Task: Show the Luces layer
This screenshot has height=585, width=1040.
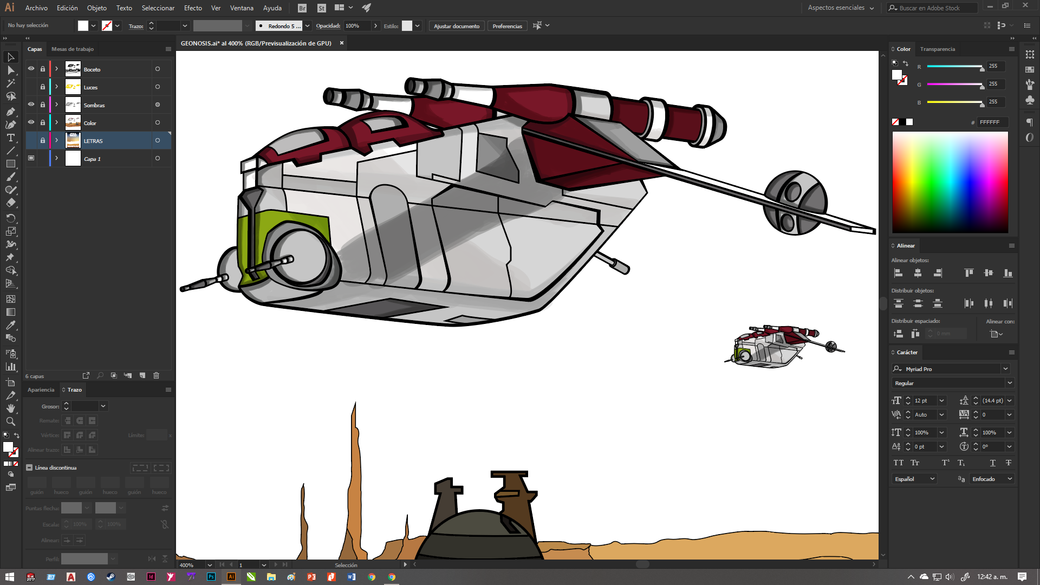Action: [x=31, y=87]
